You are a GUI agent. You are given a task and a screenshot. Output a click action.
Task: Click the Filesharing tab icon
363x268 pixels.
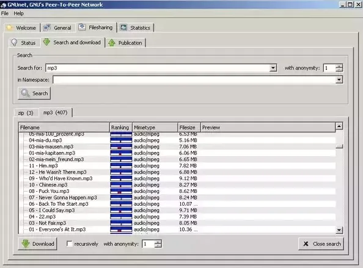(82, 27)
